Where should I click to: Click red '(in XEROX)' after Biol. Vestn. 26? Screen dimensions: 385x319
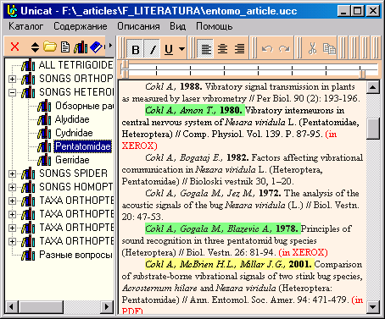[x=304, y=252]
